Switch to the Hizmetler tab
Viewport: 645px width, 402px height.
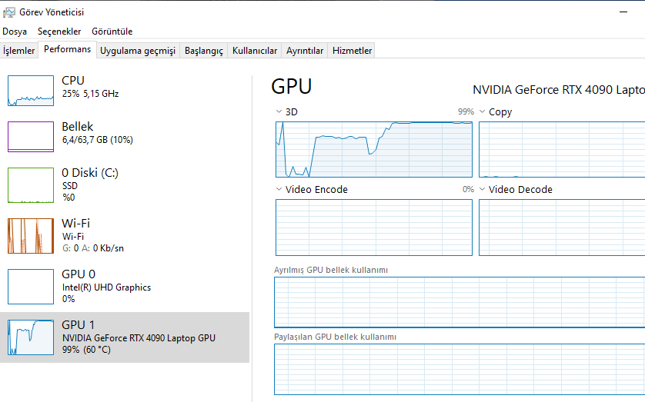pos(352,51)
